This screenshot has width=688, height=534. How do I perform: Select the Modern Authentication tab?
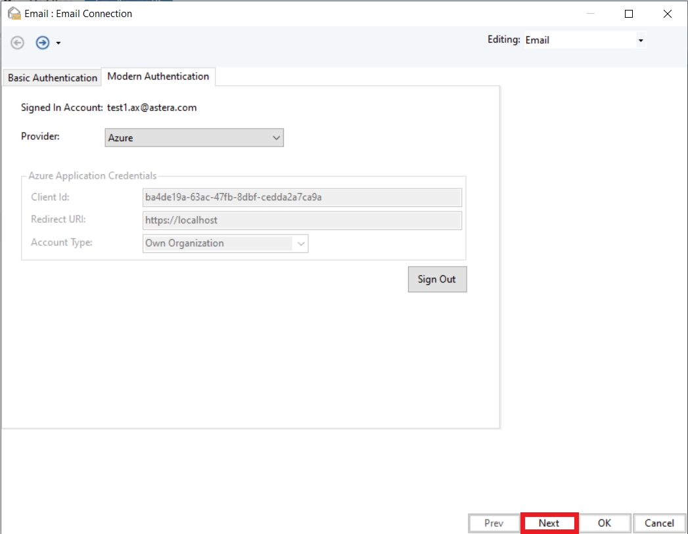click(158, 76)
